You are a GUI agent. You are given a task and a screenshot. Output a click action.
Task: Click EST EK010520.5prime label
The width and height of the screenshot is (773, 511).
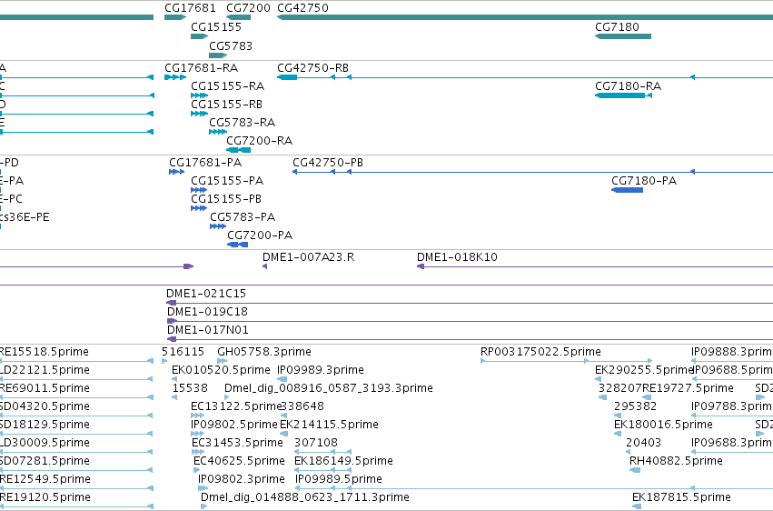[x=221, y=370]
